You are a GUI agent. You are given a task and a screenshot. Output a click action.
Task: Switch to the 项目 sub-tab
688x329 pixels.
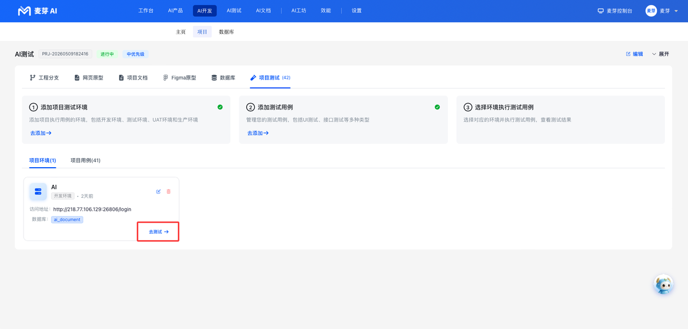[x=202, y=32]
